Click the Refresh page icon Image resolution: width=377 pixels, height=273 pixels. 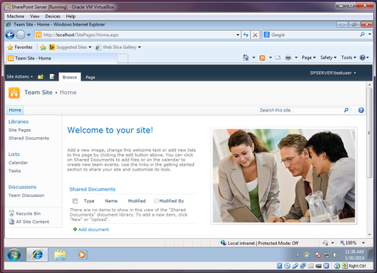tap(246, 35)
